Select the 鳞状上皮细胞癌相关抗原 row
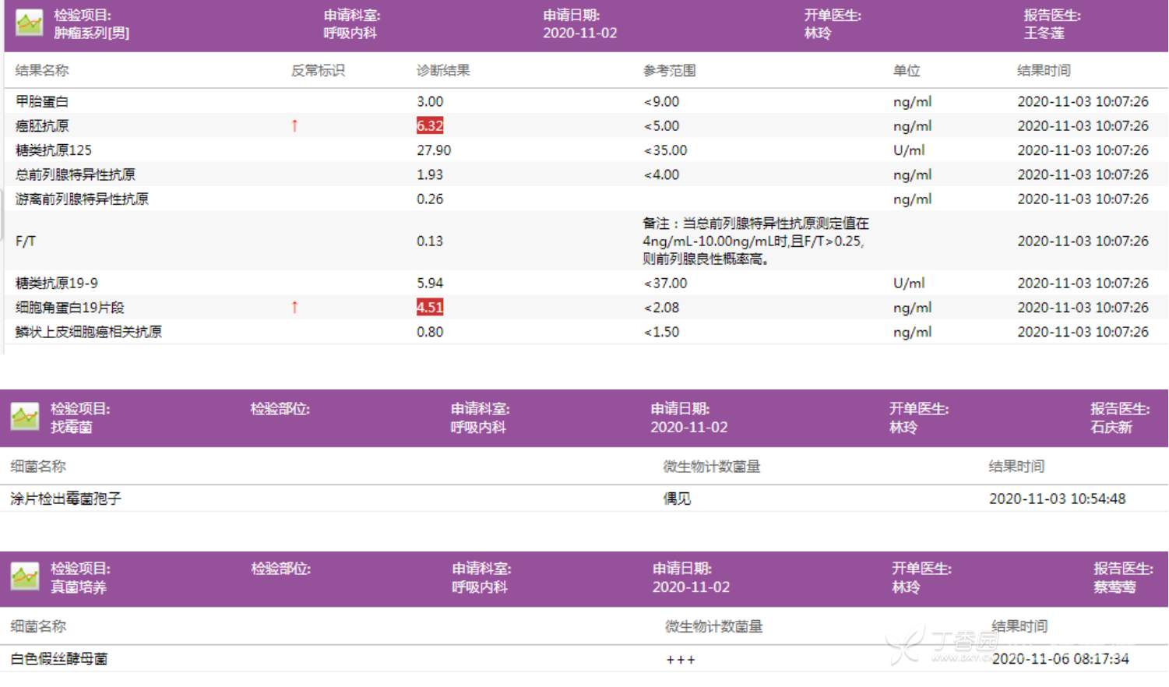The width and height of the screenshot is (1169, 687). (89, 332)
